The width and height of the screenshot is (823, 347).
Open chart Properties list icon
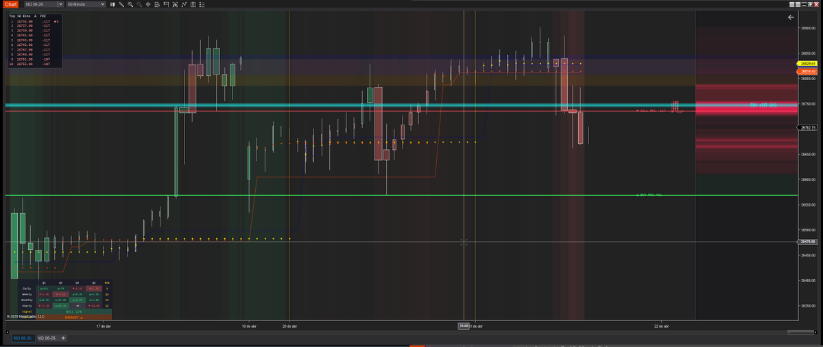[202, 4]
